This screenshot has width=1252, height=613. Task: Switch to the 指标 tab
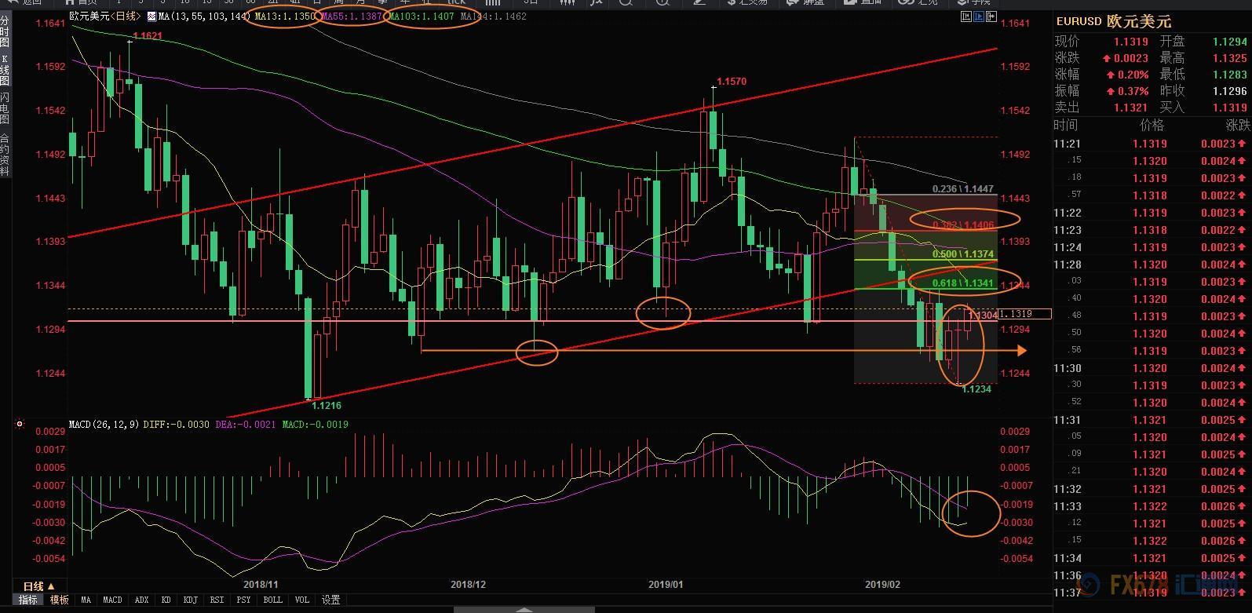pos(27,600)
